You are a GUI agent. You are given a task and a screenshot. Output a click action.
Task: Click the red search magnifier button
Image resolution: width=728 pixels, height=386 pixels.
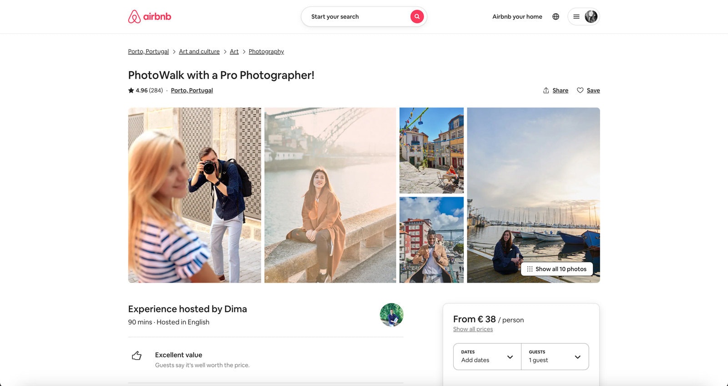point(417,16)
